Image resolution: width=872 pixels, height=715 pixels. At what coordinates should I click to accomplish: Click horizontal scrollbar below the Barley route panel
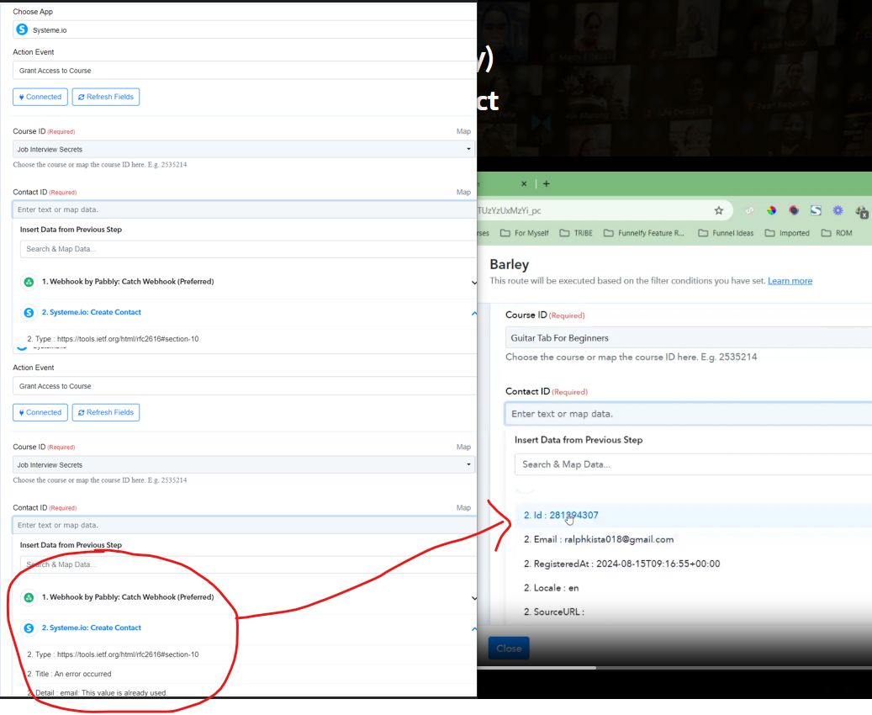(674, 668)
